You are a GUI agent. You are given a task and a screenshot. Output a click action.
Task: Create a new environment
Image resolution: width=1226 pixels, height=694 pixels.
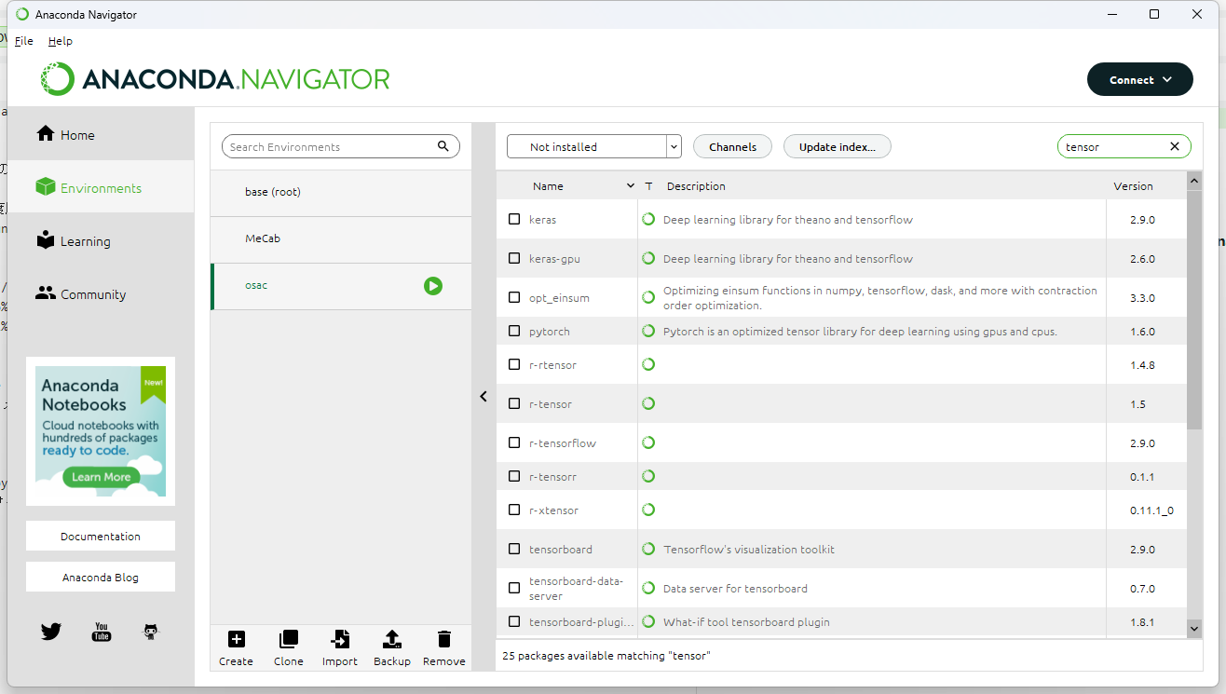[x=236, y=647]
